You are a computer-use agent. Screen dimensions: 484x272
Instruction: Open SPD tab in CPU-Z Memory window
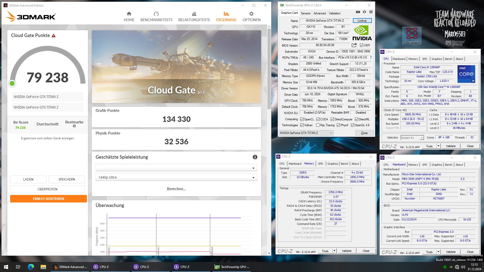pyautogui.click(x=320, y=164)
